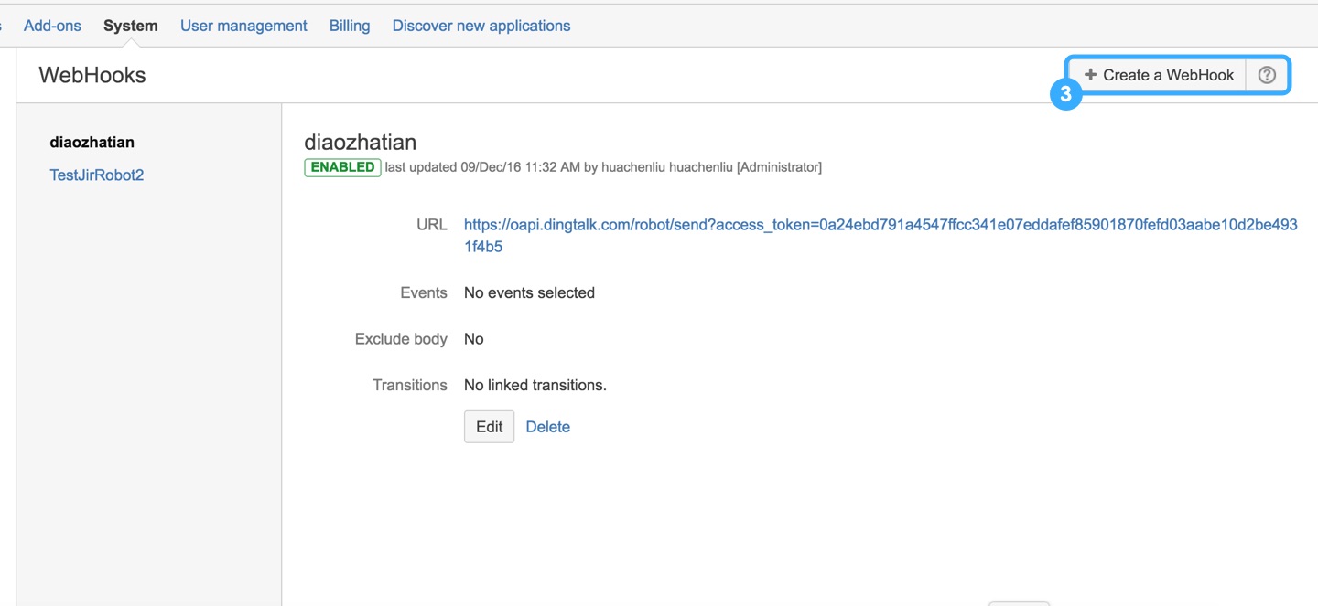Image resolution: width=1318 pixels, height=606 pixels.
Task: Click the Delete link
Action: 548,427
